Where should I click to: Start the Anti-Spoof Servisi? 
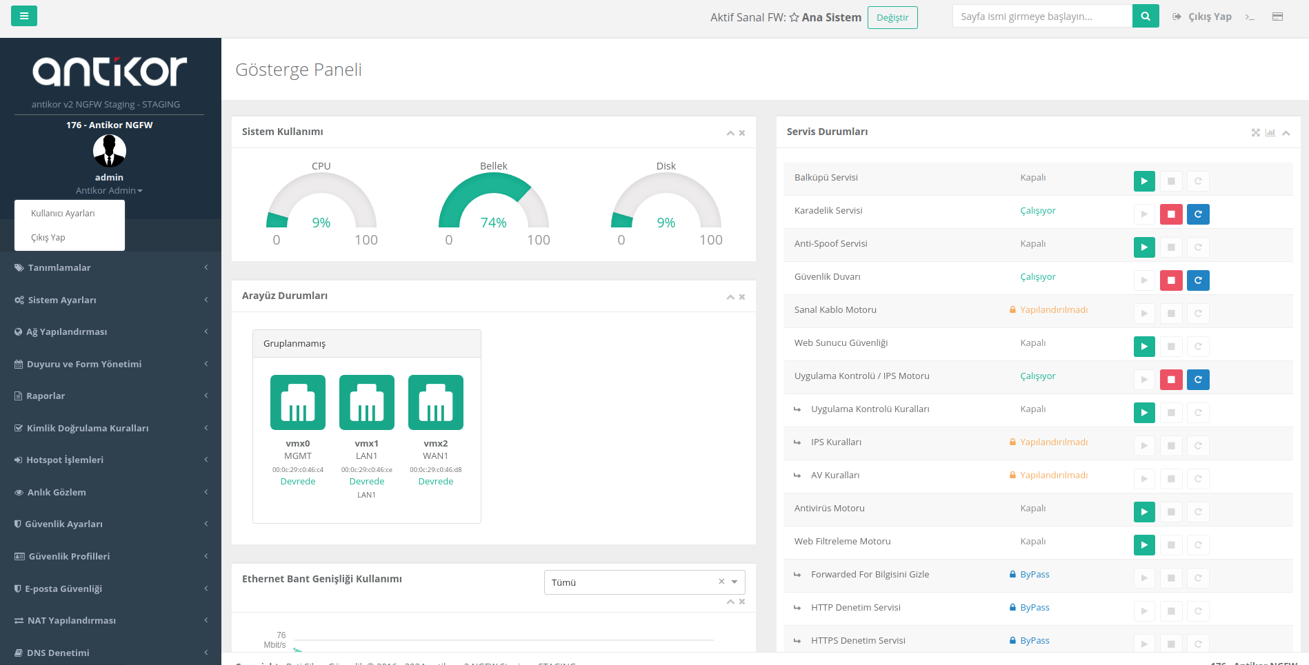click(x=1144, y=247)
